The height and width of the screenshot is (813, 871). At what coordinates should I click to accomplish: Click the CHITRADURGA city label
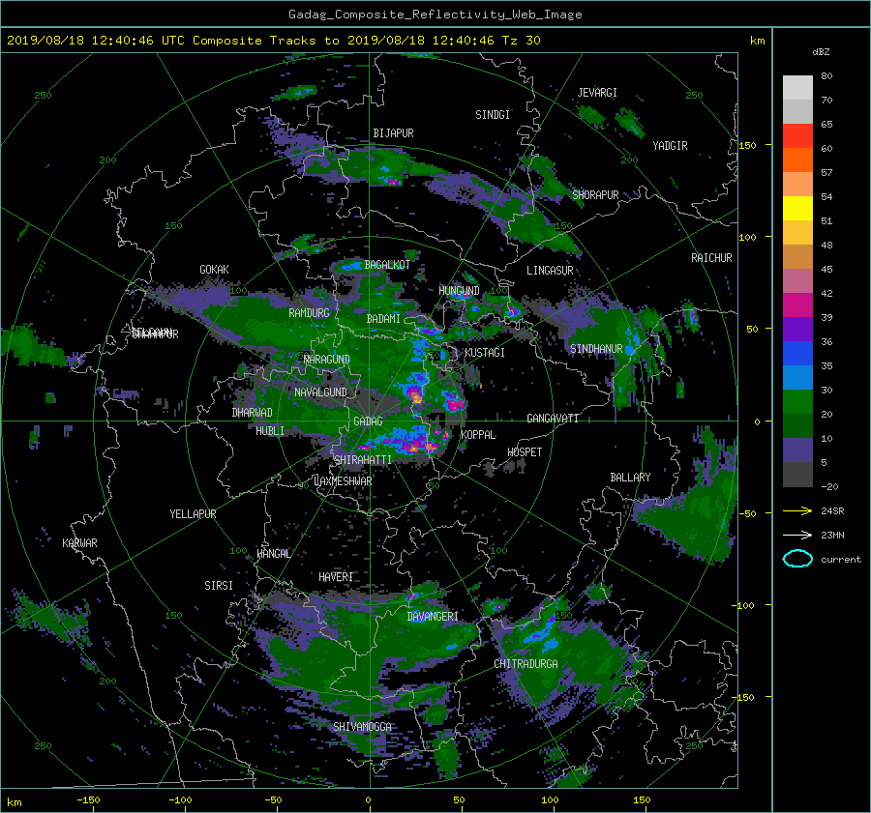[x=526, y=664]
